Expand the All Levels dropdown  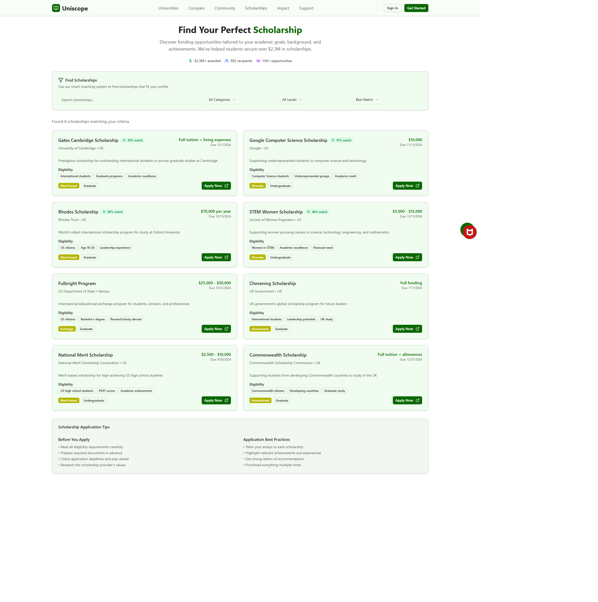[292, 100]
